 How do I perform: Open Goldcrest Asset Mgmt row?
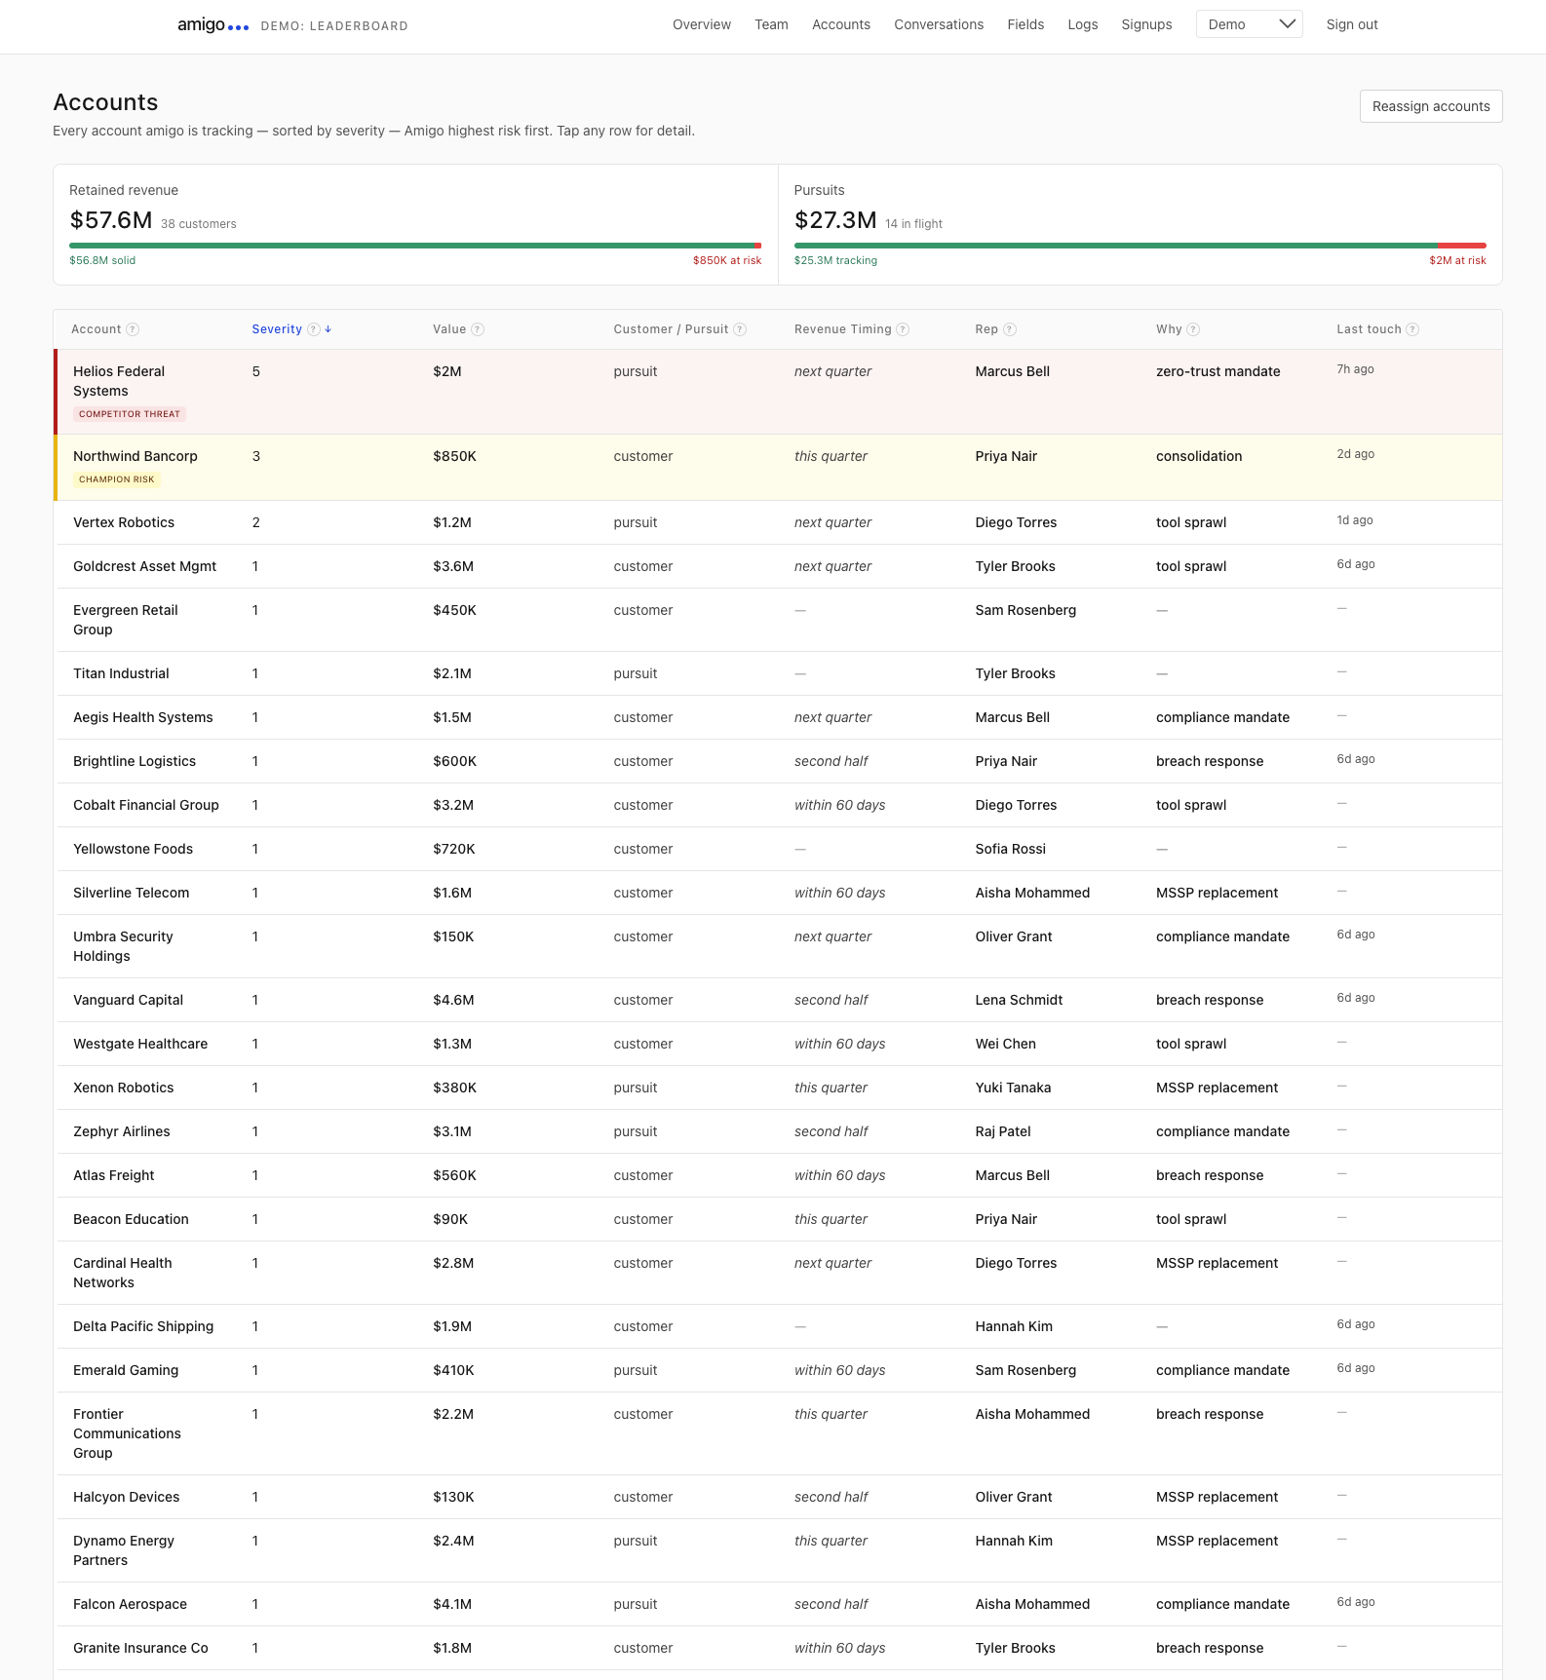tap(778, 566)
